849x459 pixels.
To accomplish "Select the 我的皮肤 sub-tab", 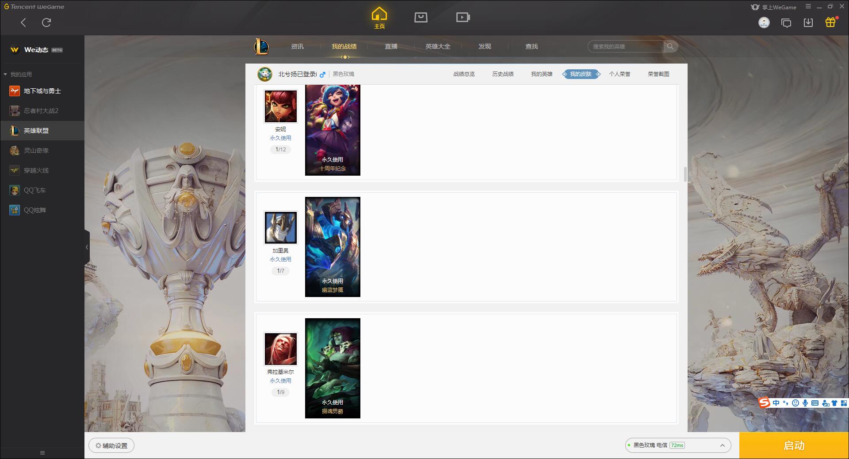I will [x=581, y=74].
